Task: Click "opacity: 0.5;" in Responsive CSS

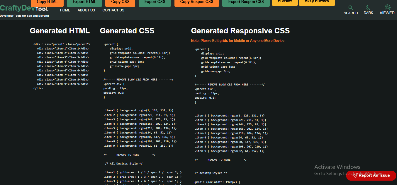Action: 205,98
